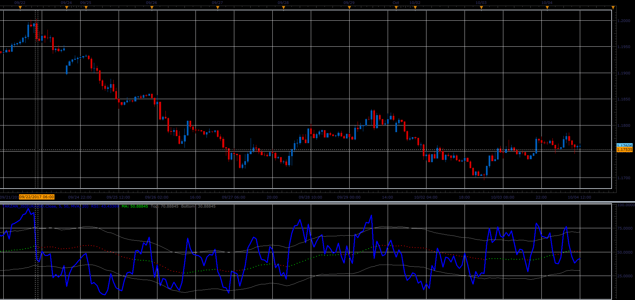Click the 09/29 00:00 time axis label

[x=349, y=197]
